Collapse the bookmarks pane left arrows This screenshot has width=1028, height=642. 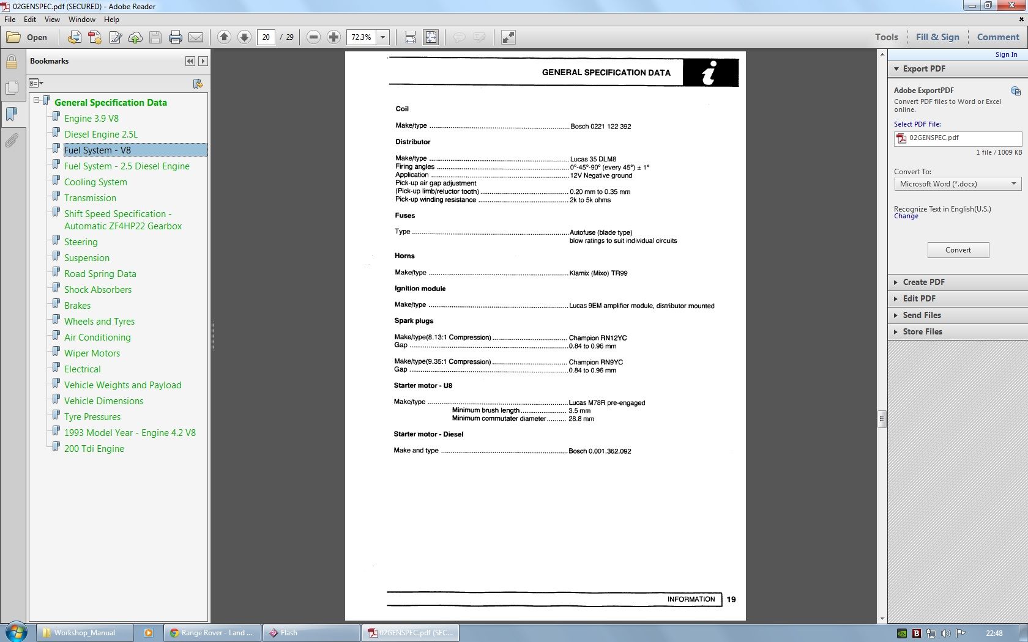[190, 61]
